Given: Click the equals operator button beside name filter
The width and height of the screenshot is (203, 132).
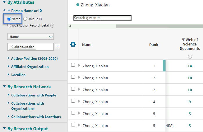Looking at the screenshot, I should (x=58, y=47).
